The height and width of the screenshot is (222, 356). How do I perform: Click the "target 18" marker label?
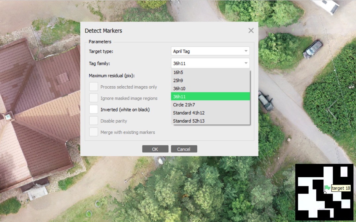[x=341, y=188]
